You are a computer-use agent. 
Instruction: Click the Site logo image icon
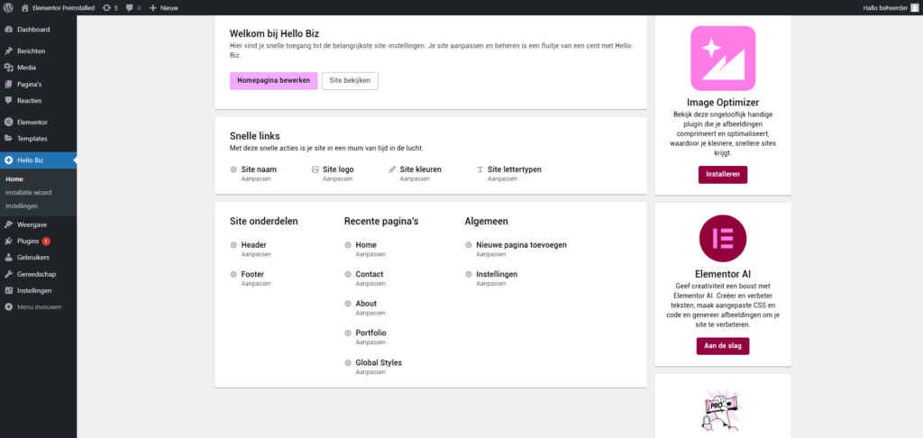click(x=315, y=169)
